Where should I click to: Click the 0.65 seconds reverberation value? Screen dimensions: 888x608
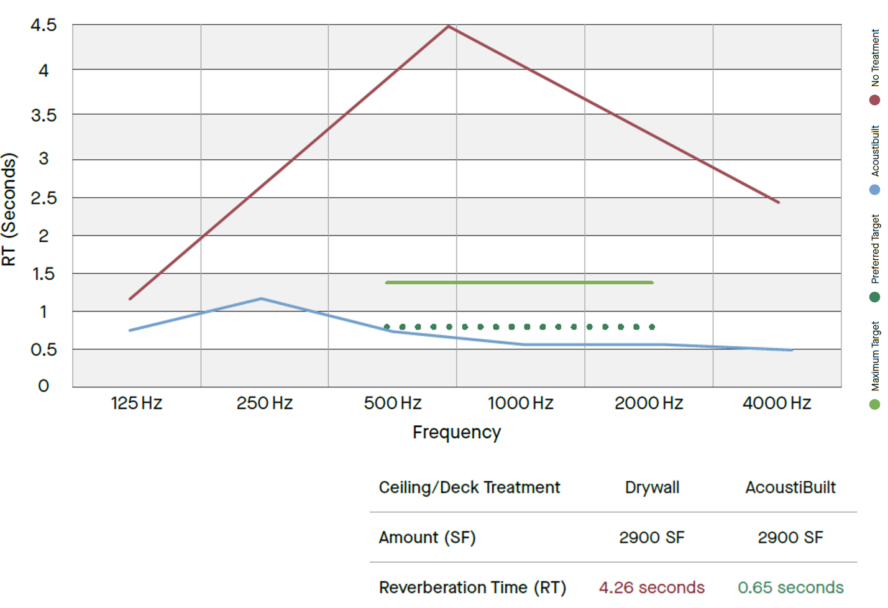[790, 587]
